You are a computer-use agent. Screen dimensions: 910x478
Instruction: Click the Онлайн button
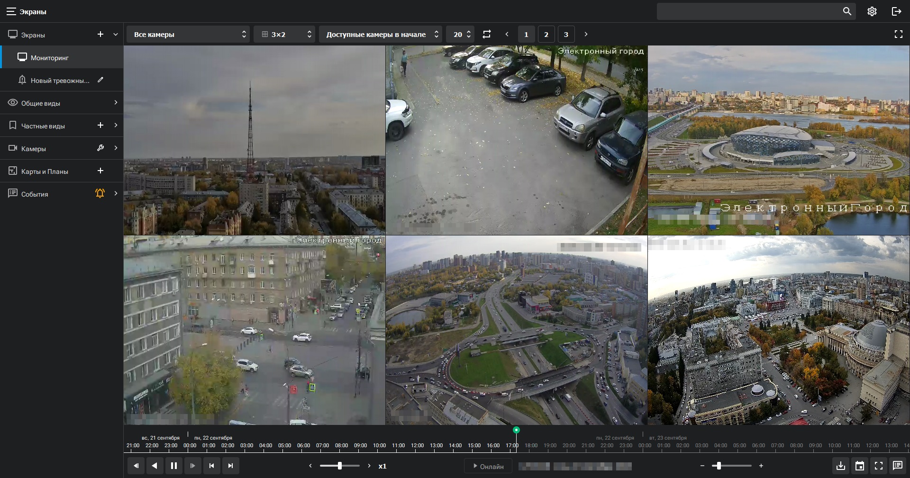point(488,466)
